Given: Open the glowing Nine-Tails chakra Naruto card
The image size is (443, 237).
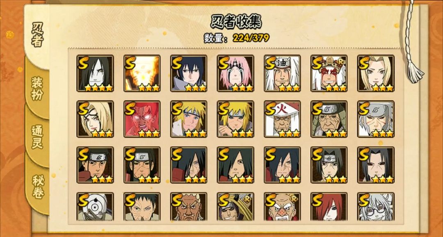Looking at the screenshot, I should click(142, 73).
